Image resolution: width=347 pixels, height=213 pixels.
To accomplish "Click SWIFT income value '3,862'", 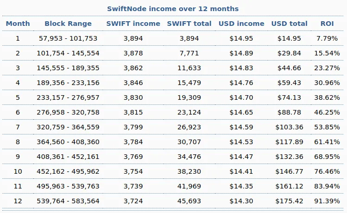I will point(133,68).
